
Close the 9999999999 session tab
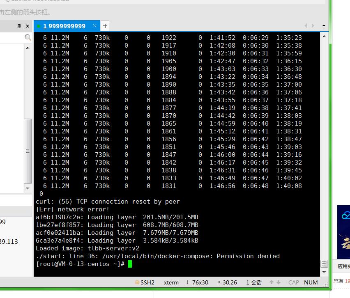[x=95, y=26]
